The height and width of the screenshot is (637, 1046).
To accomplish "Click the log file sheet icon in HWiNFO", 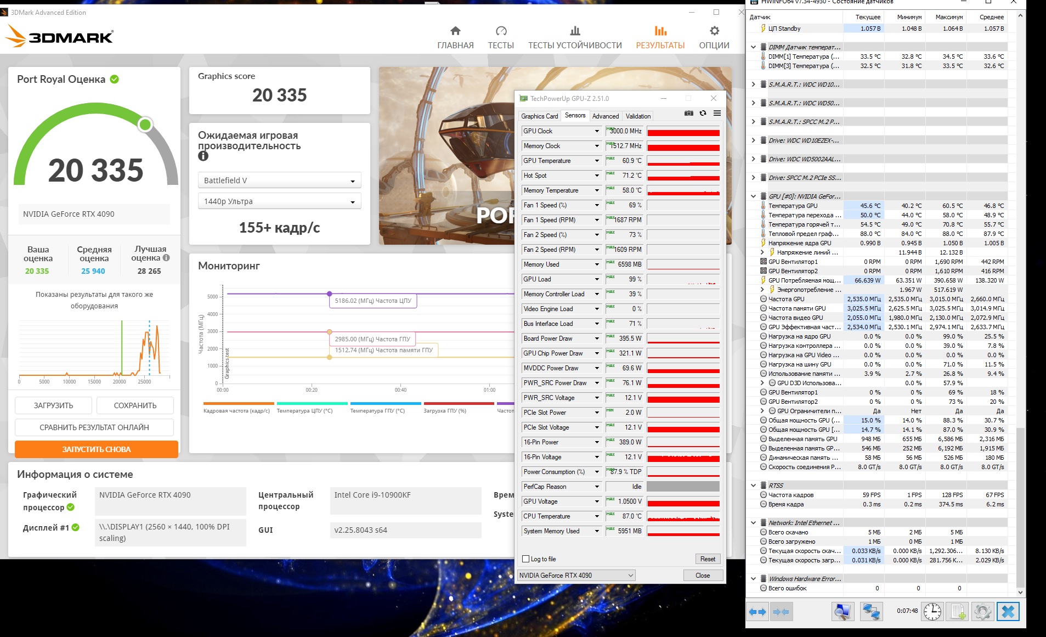I will pyautogui.click(x=958, y=611).
